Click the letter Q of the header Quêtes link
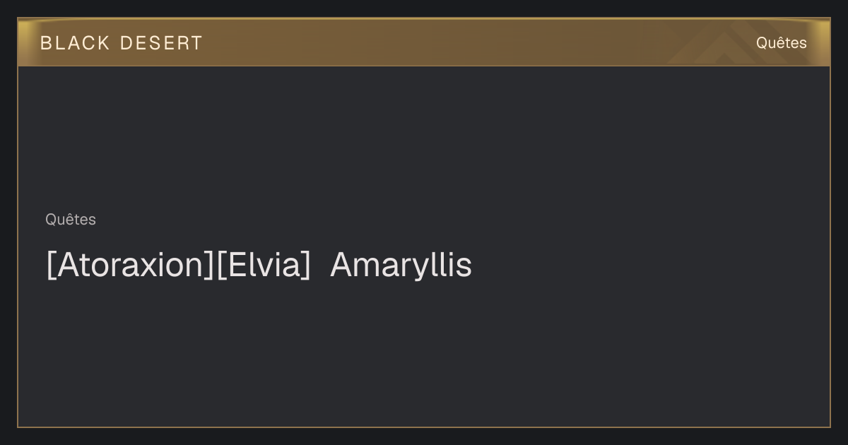Viewport: 848px width, 445px height. (762, 43)
